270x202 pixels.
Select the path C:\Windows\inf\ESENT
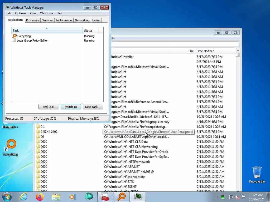click(x=120, y=186)
